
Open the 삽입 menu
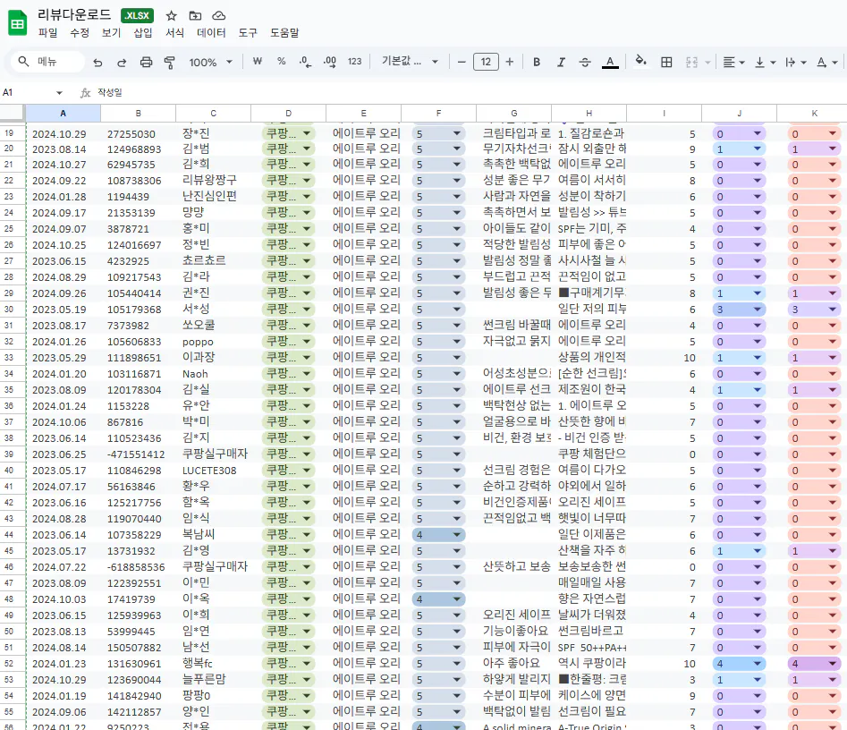tap(143, 32)
